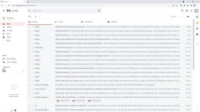The width and height of the screenshot is (200, 112).
Task: Open Keep in the side panel
Action: (x=197, y=23)
